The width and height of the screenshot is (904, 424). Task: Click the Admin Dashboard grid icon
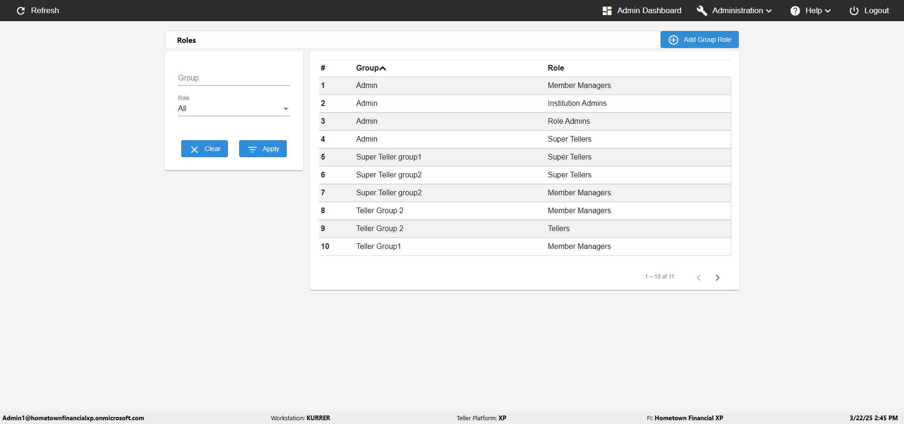tap(607, 10)
